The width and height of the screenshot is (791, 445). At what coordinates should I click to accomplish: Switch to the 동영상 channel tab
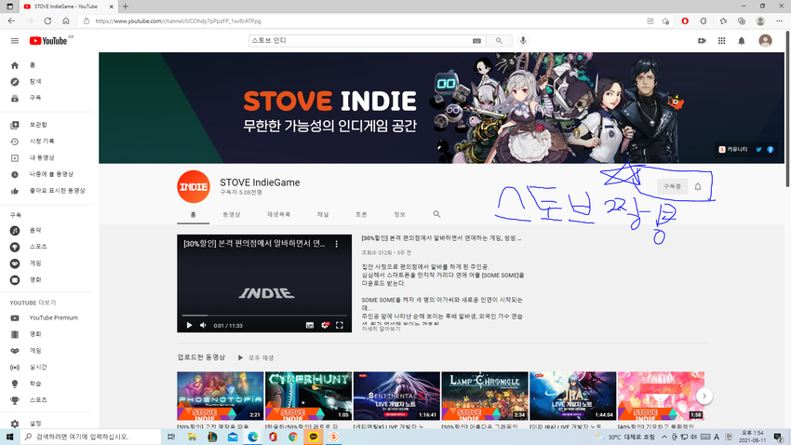pyautogui.click(x=232, y=215)
